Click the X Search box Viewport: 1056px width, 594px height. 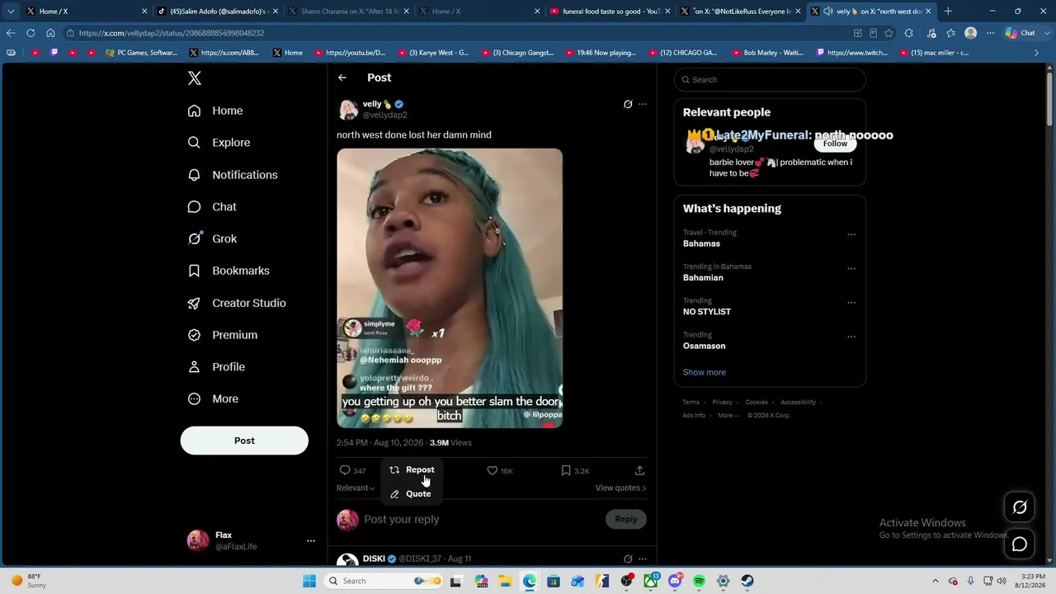(770, 79)
